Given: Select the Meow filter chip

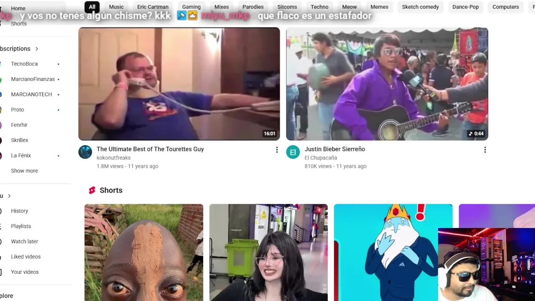Looking at the screenshot, I should 349,7.
